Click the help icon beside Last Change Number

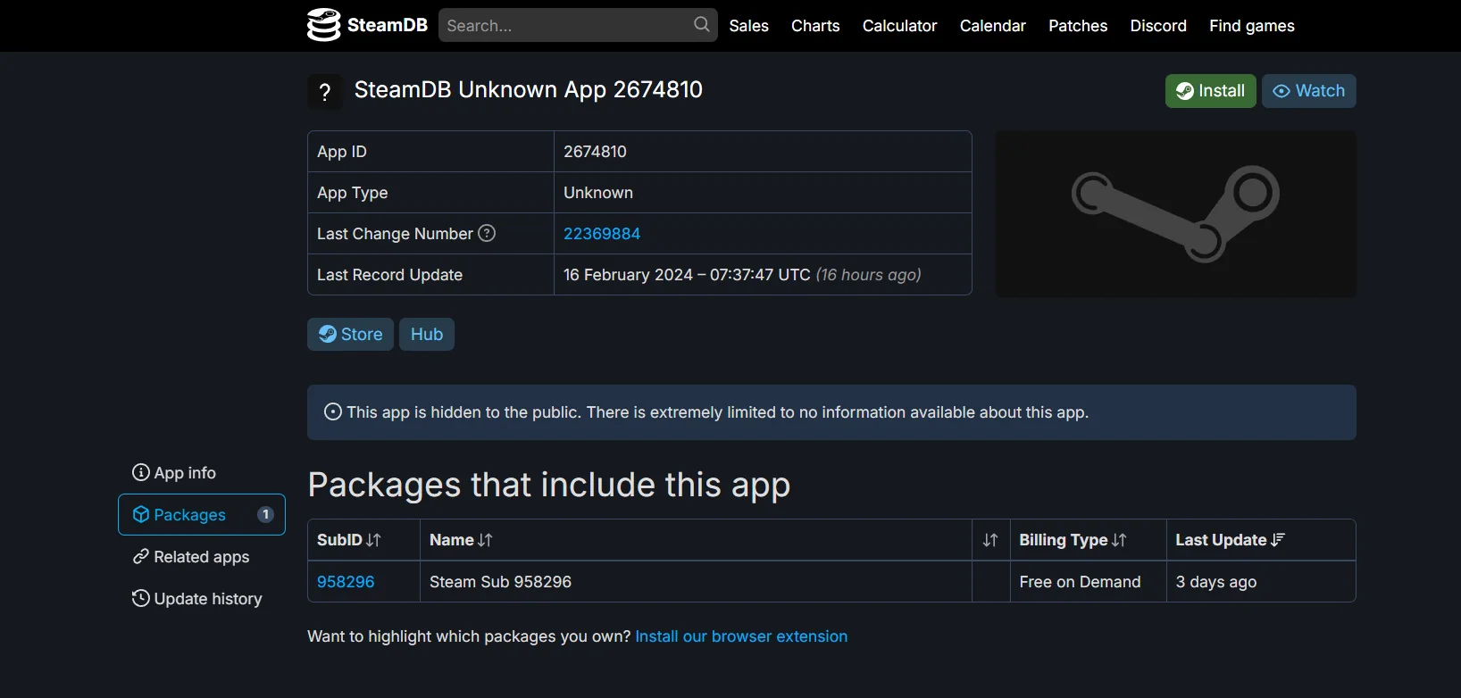coord(487,233)
